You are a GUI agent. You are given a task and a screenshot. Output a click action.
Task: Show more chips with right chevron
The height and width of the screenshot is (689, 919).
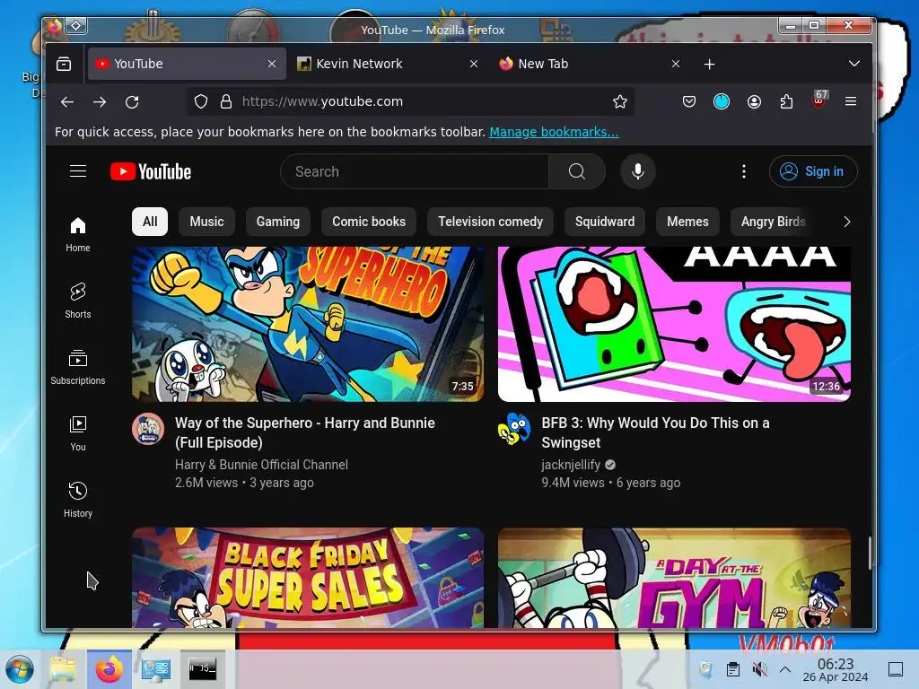847,222
